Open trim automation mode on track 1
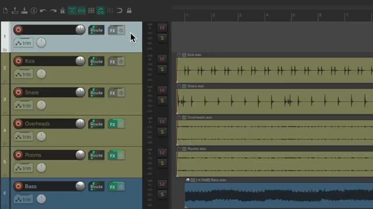Screen dimensions: 373x209 23,43
